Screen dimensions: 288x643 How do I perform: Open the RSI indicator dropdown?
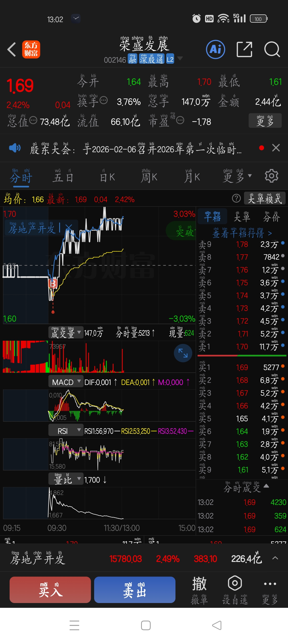click(x=66, y=431)
